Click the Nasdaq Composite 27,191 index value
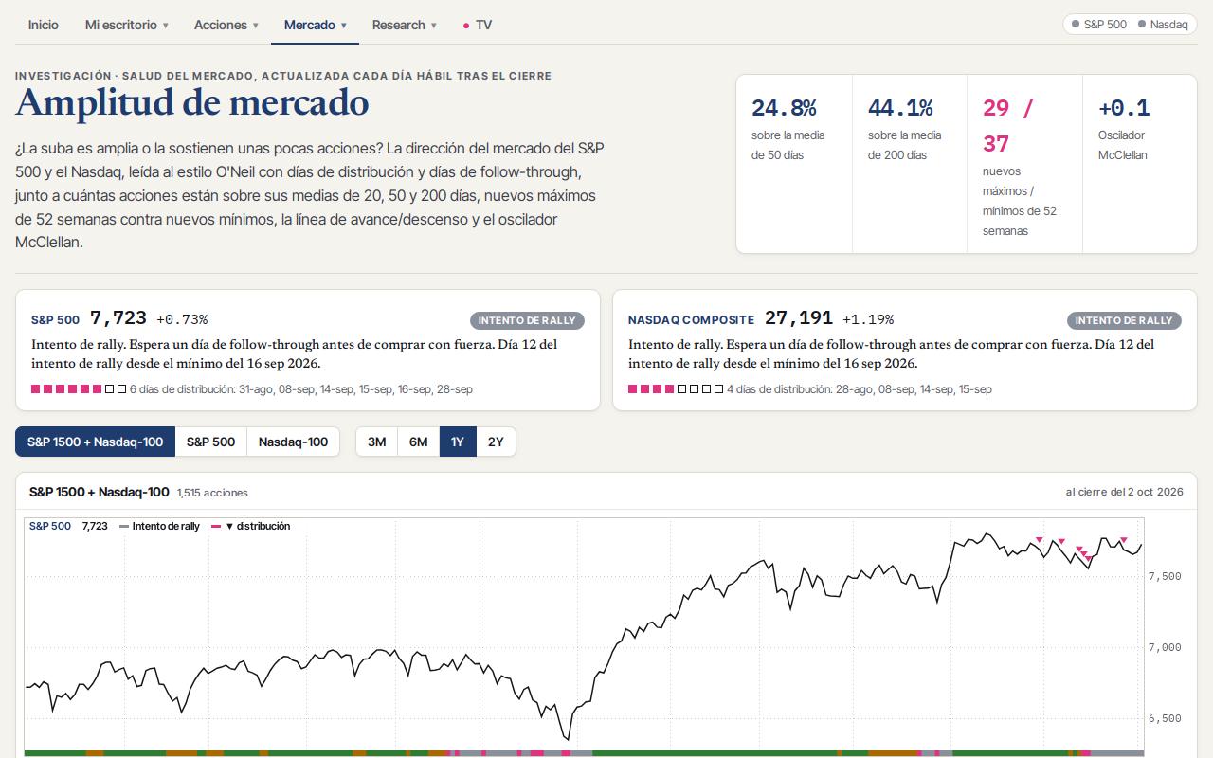1213x758 pixels. (799, 318)
